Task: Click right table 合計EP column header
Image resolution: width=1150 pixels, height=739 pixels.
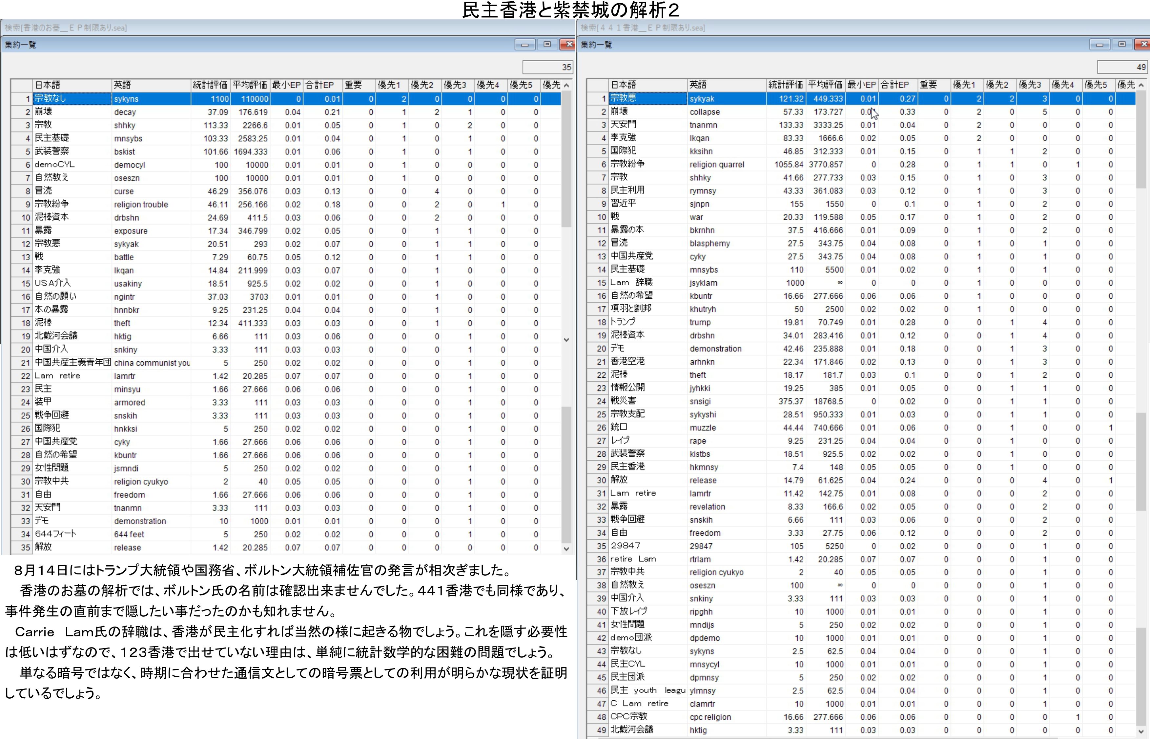Action: point(897,85)
